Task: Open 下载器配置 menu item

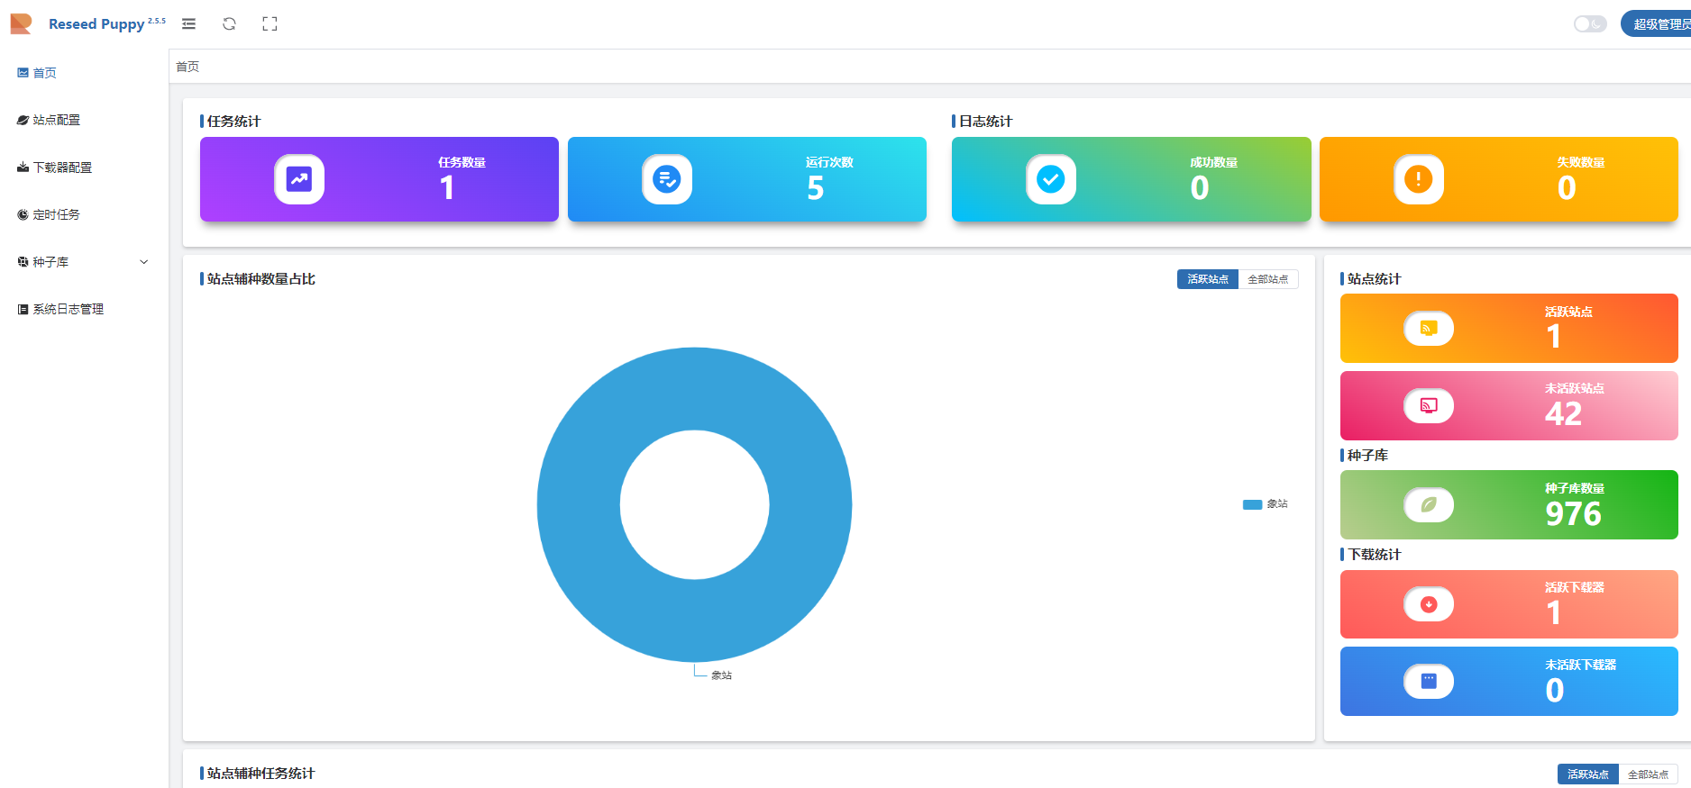Action: click(x=62, y=168)
